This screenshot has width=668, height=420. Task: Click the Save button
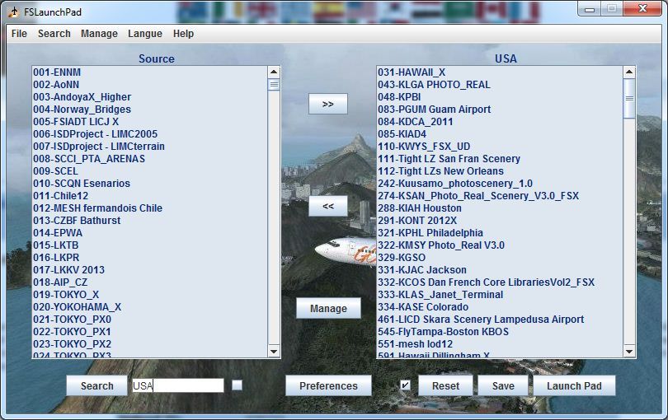(503, 385)
